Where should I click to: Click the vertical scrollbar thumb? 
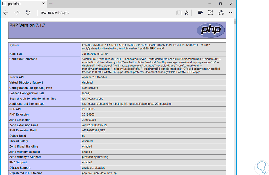tap(235, 22)
